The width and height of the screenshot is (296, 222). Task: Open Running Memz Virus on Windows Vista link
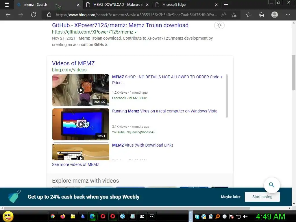tap(164, 111)
